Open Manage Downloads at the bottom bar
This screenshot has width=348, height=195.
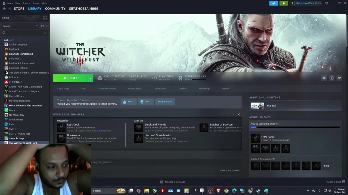173,182
